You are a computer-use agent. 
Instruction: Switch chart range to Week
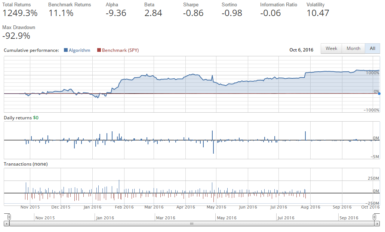click(x=331, y=48)
